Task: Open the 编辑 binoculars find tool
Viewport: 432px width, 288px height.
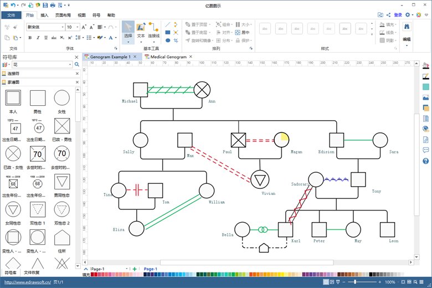Action: (x=407, y=33)
